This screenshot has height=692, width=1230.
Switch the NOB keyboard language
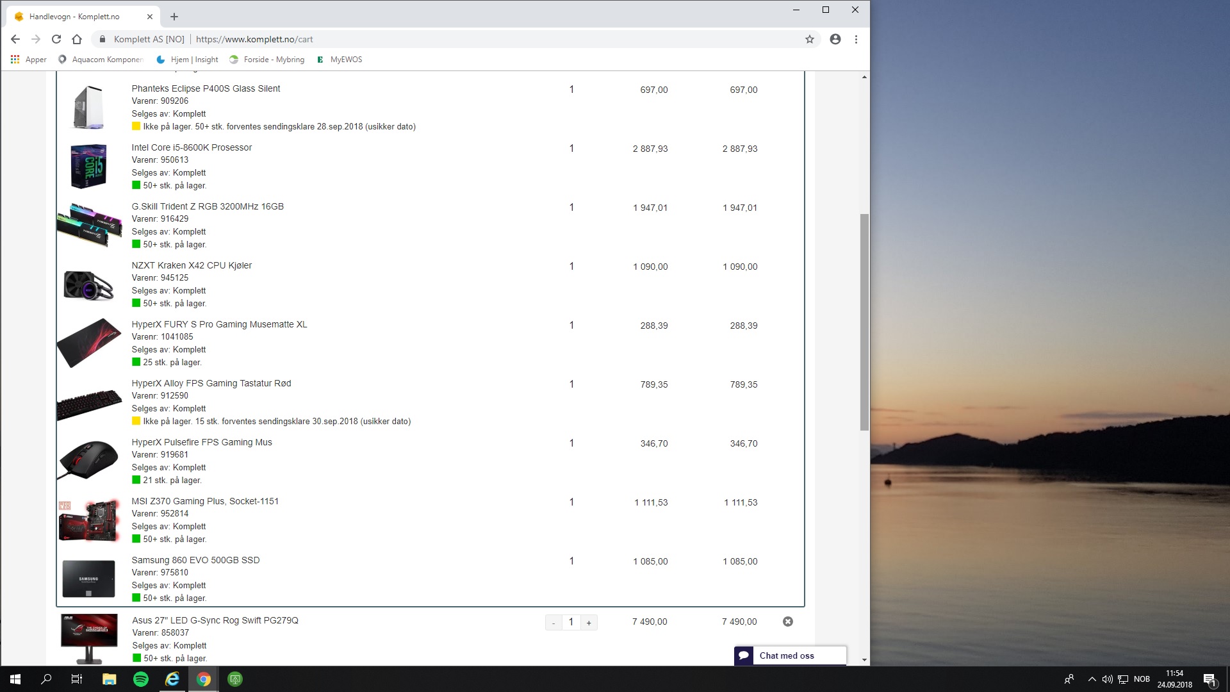1142,679
